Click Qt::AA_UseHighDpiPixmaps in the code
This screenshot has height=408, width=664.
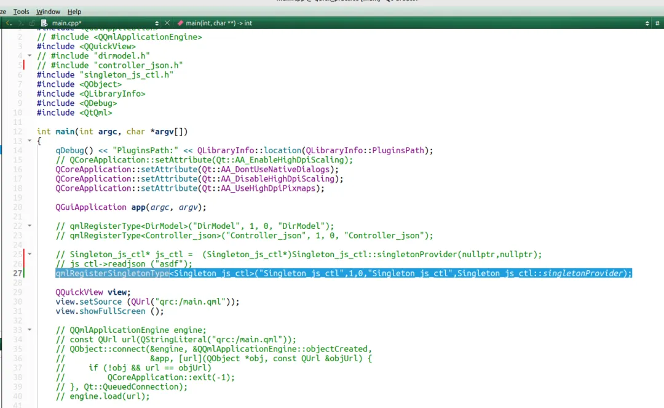(258, 188)
